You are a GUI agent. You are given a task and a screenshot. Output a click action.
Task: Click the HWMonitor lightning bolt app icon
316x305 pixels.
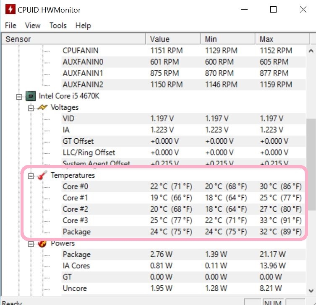pyautogui.click(x=10, y=10)
